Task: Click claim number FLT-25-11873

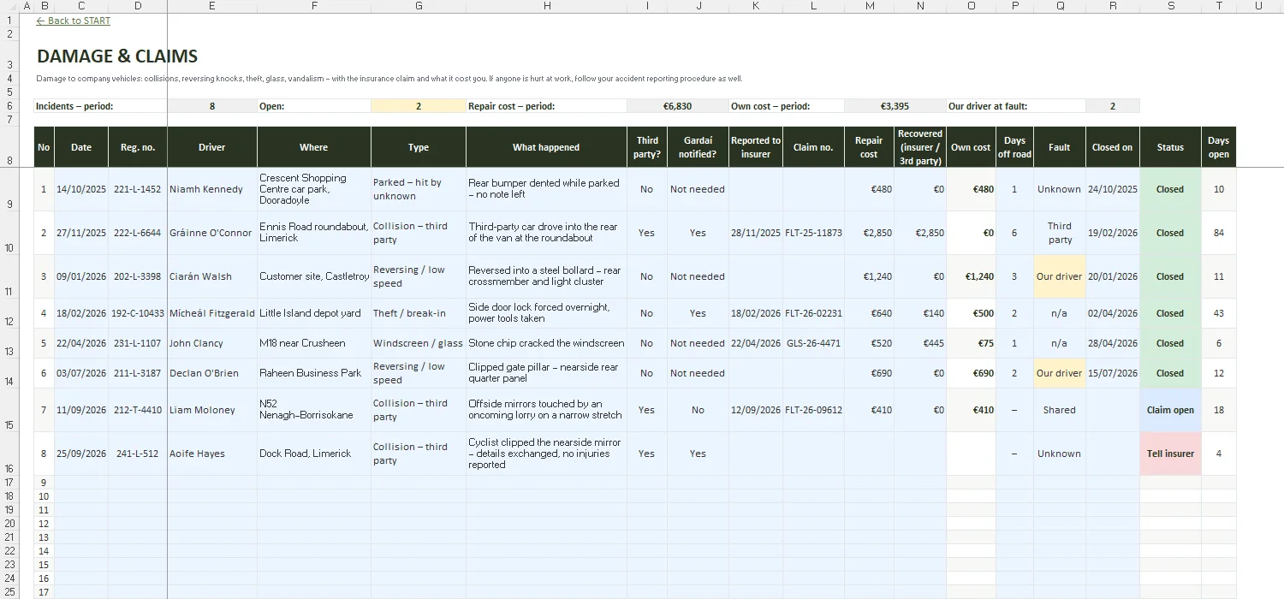Action: pyautogui.click(x=813, y=233)
